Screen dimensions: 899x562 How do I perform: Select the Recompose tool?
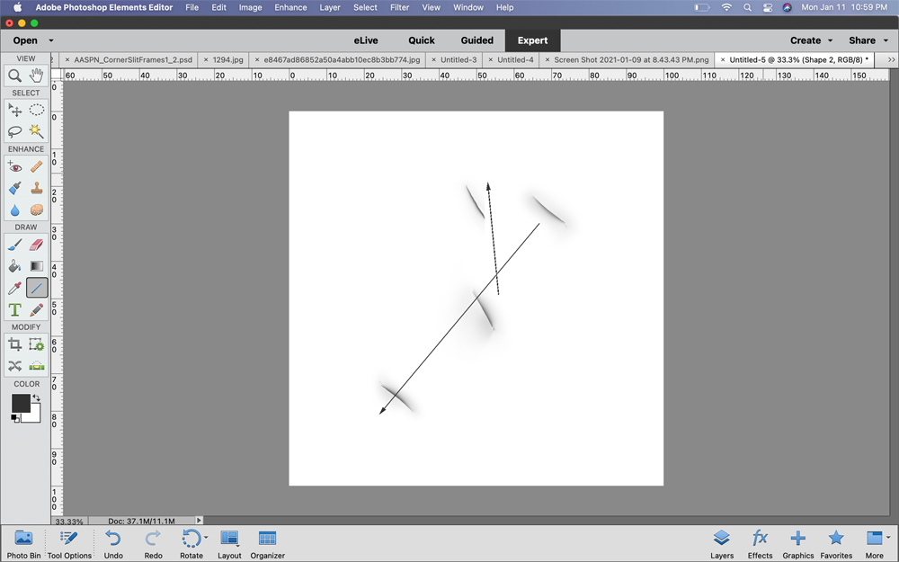(37, 344)
